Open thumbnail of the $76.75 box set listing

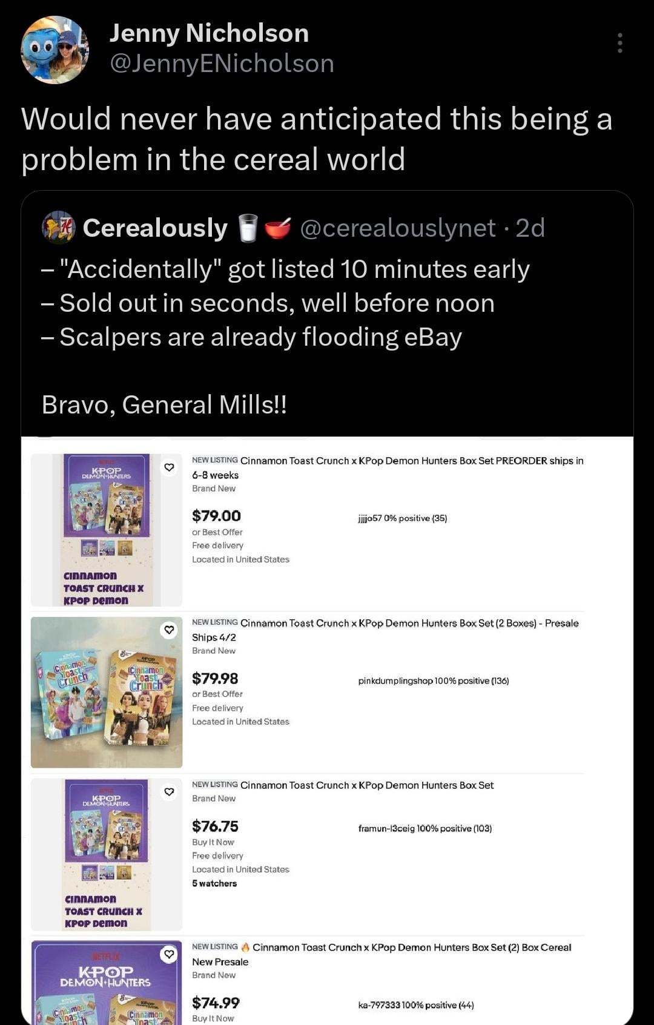pyautogui.click(x=107, y=854)
